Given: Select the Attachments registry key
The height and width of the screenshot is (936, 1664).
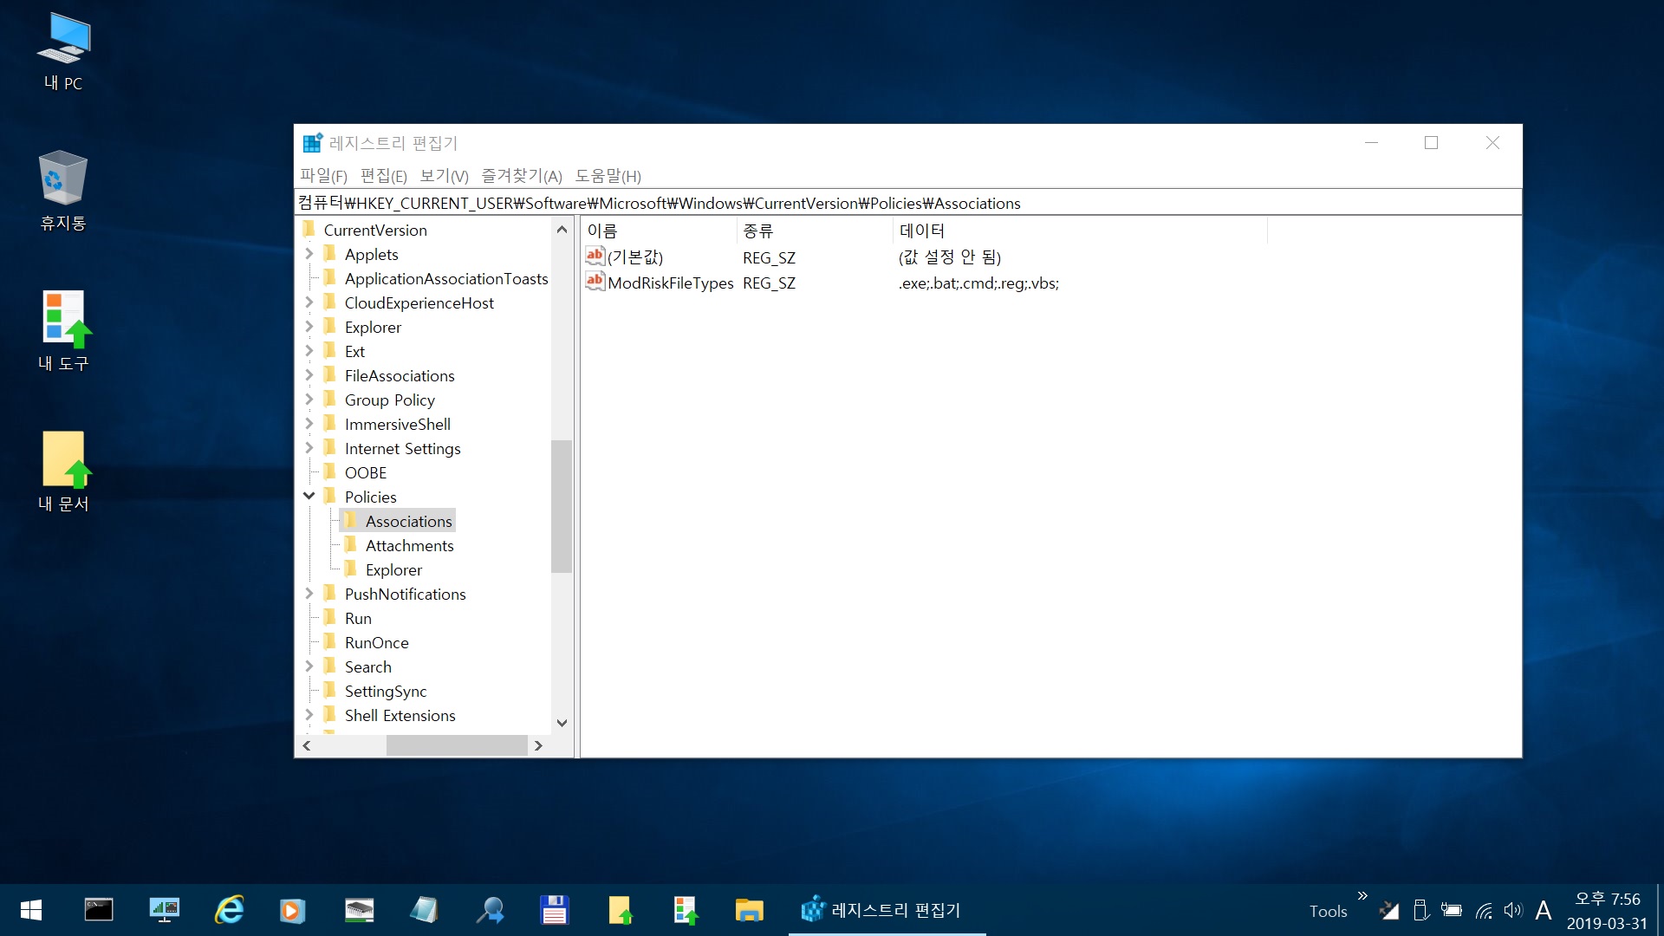Looking at the screenshot, I should coord(408,545).
